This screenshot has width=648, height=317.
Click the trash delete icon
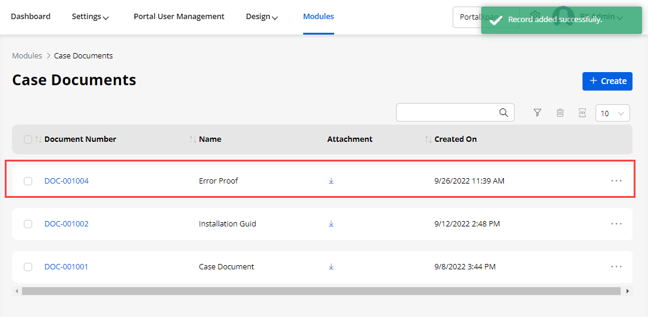560,113
